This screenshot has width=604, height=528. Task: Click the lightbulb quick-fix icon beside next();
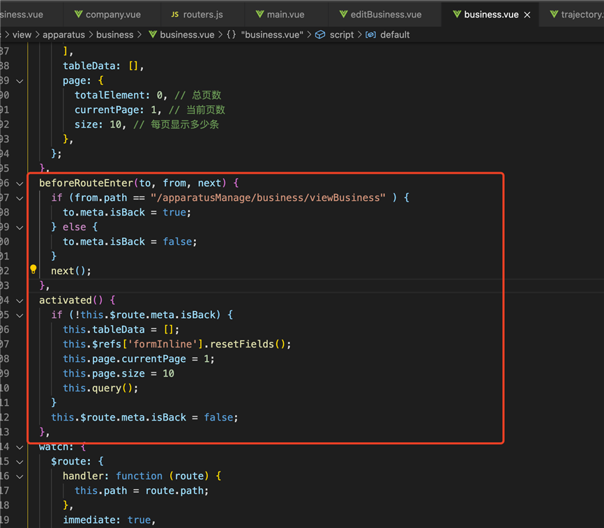click(x=33, y=269)
